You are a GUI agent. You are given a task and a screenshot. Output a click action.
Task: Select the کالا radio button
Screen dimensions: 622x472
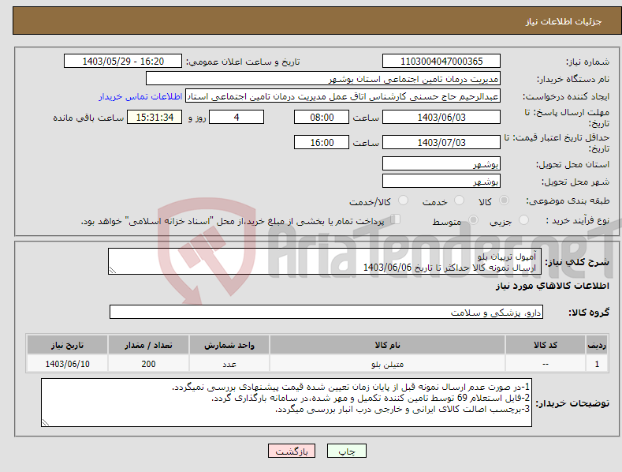504,200
